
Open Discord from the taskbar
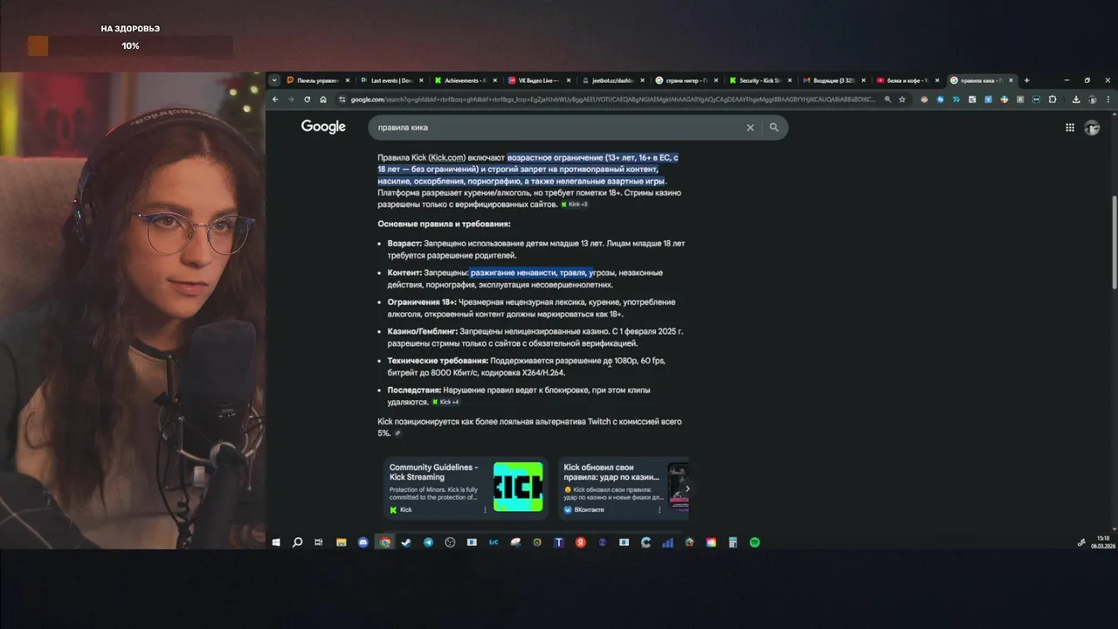click(363, 543)
